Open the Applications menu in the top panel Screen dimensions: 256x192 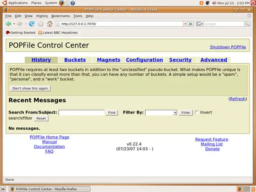pos(18,3)
